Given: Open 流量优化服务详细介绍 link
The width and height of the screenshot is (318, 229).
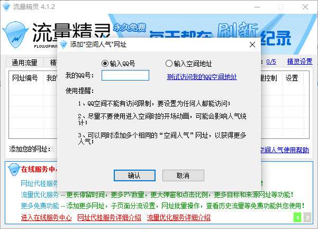Looking at the screenshot, I should pyautogui.click(x=179, y=218).
